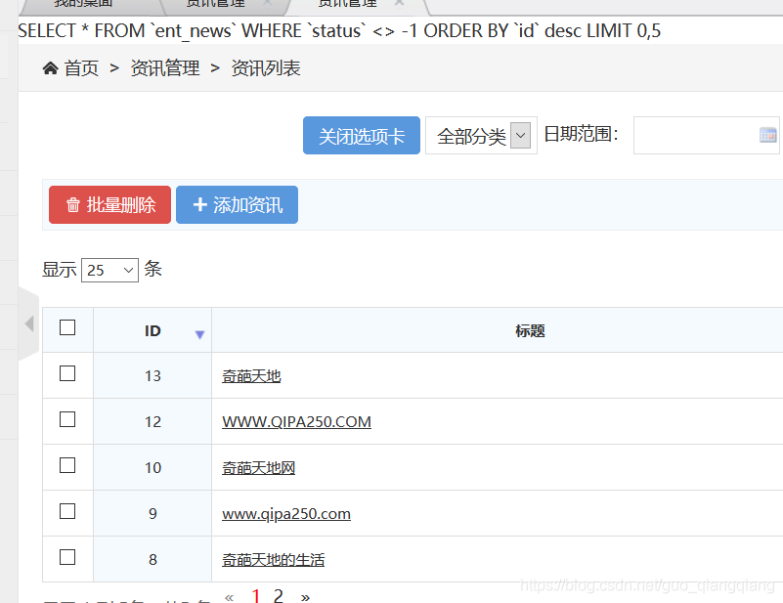Viewport: 783px width, 603px height.
Task: Open the date range calendar icon
Action: point(767,135)
